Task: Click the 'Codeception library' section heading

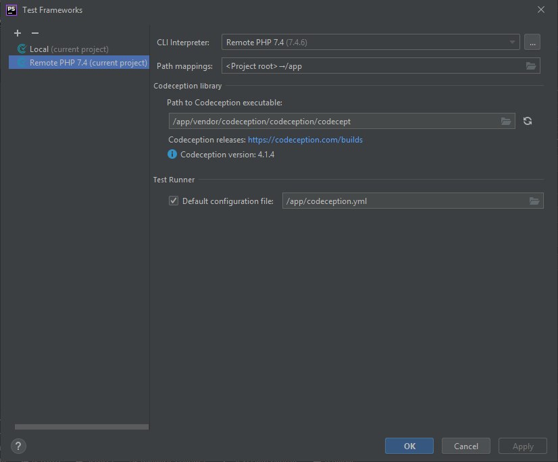Action: tap(188, 86)
